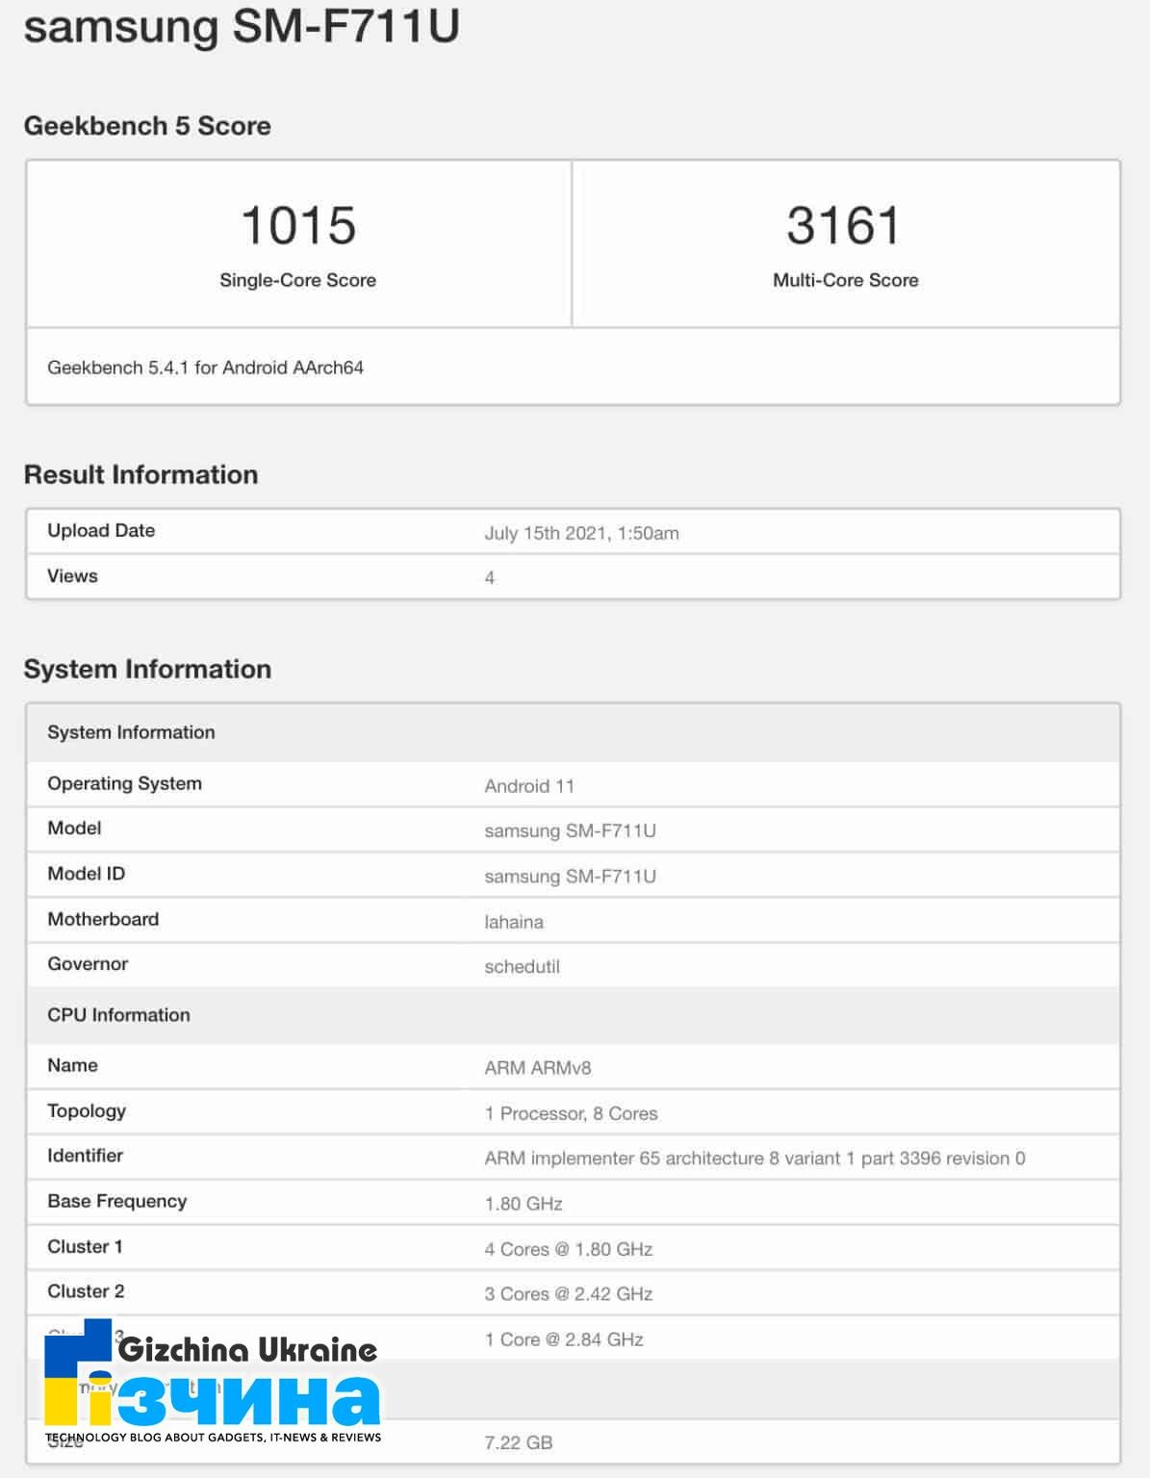This screenshot has width=1150, height=1478.
Task: Select the Operating System Android 11 entry
Action: tap(530, 783)
